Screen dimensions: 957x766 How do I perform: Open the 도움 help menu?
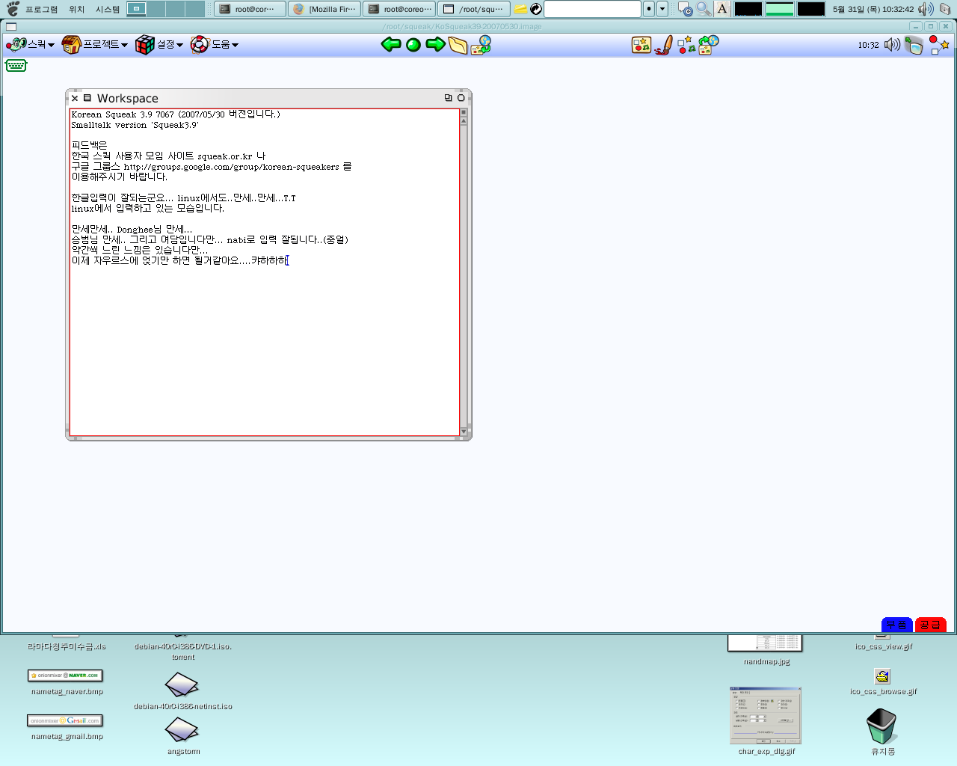pos(215,45)
